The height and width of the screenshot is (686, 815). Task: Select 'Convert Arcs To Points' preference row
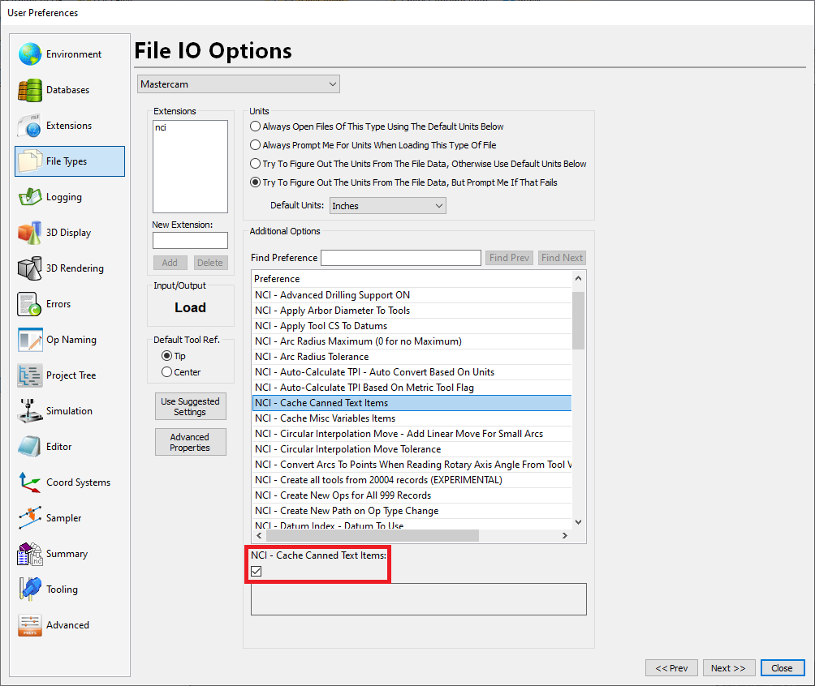pos(412,465)
